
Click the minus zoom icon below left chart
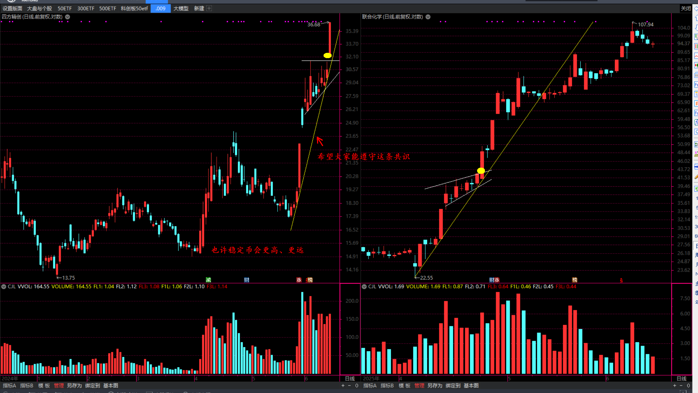tap(349, 386)
